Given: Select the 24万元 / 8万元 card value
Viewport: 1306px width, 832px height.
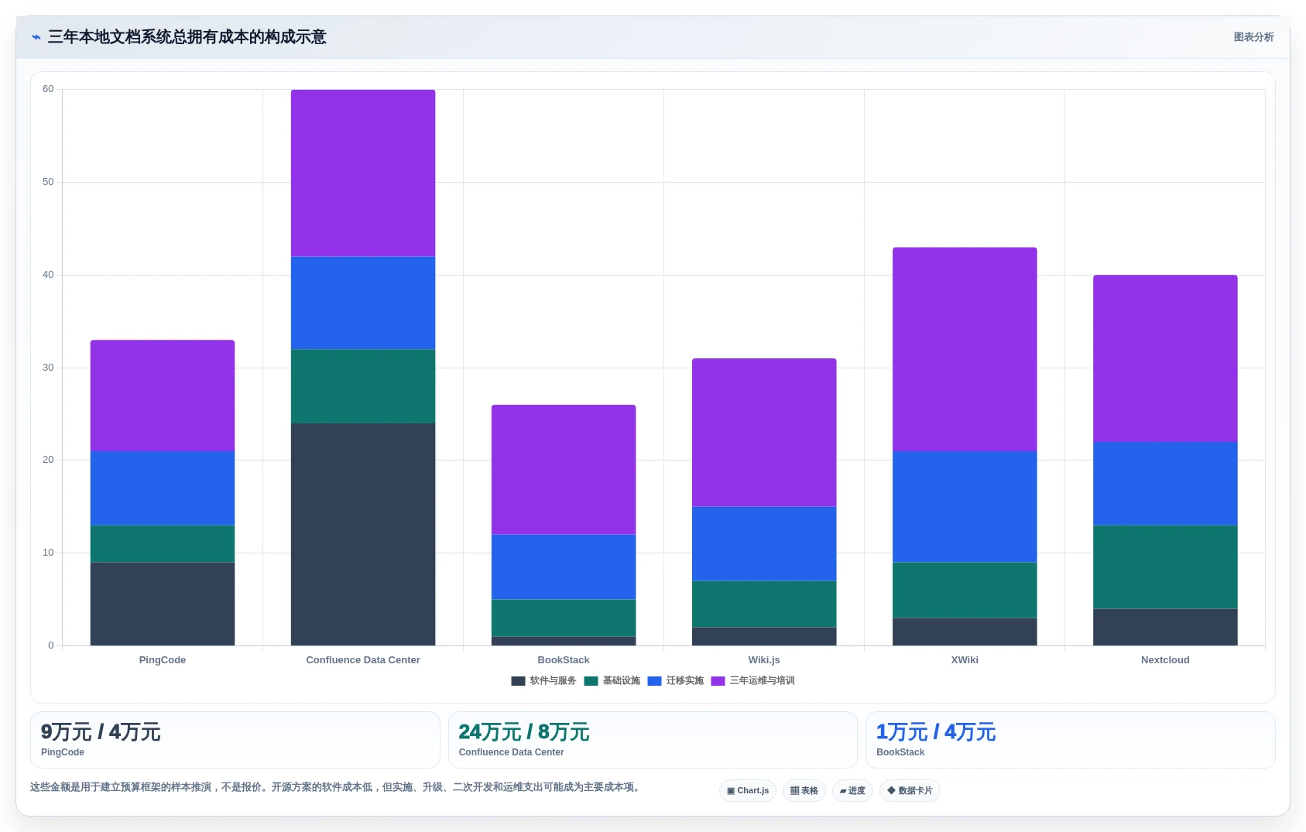Looking at the screenshot, I should (x=524, y=732).
